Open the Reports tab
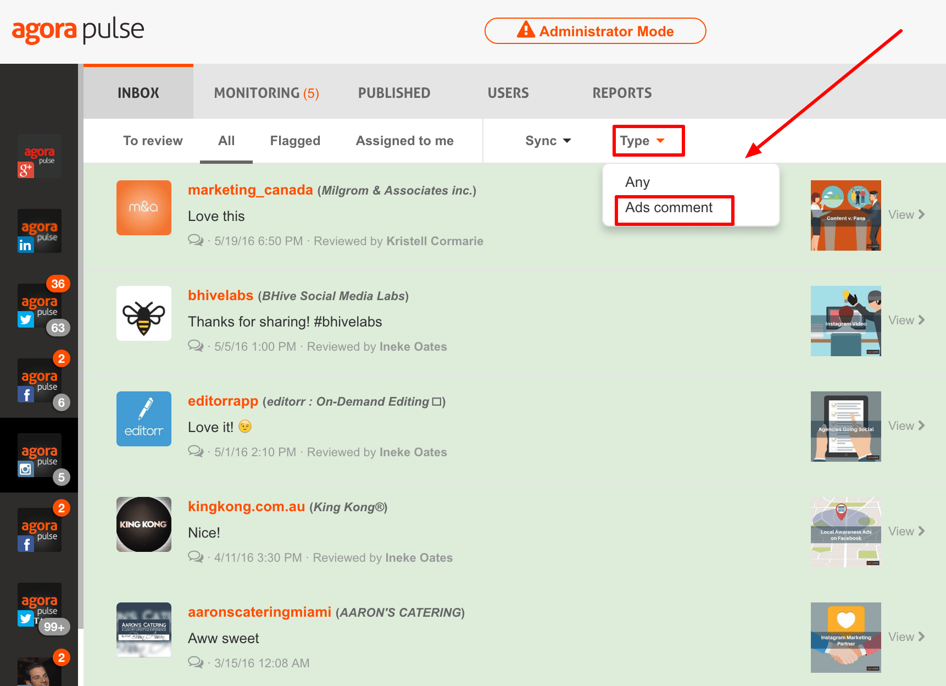 pos(621,93)
